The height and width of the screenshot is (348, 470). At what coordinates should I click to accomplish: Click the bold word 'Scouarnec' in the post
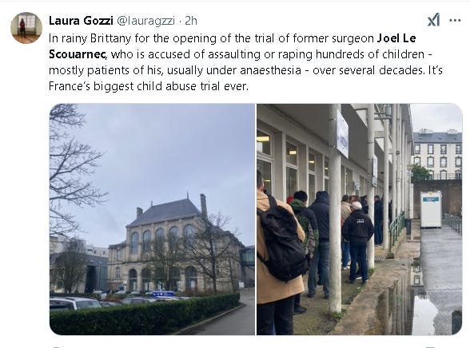click(77, 54)
